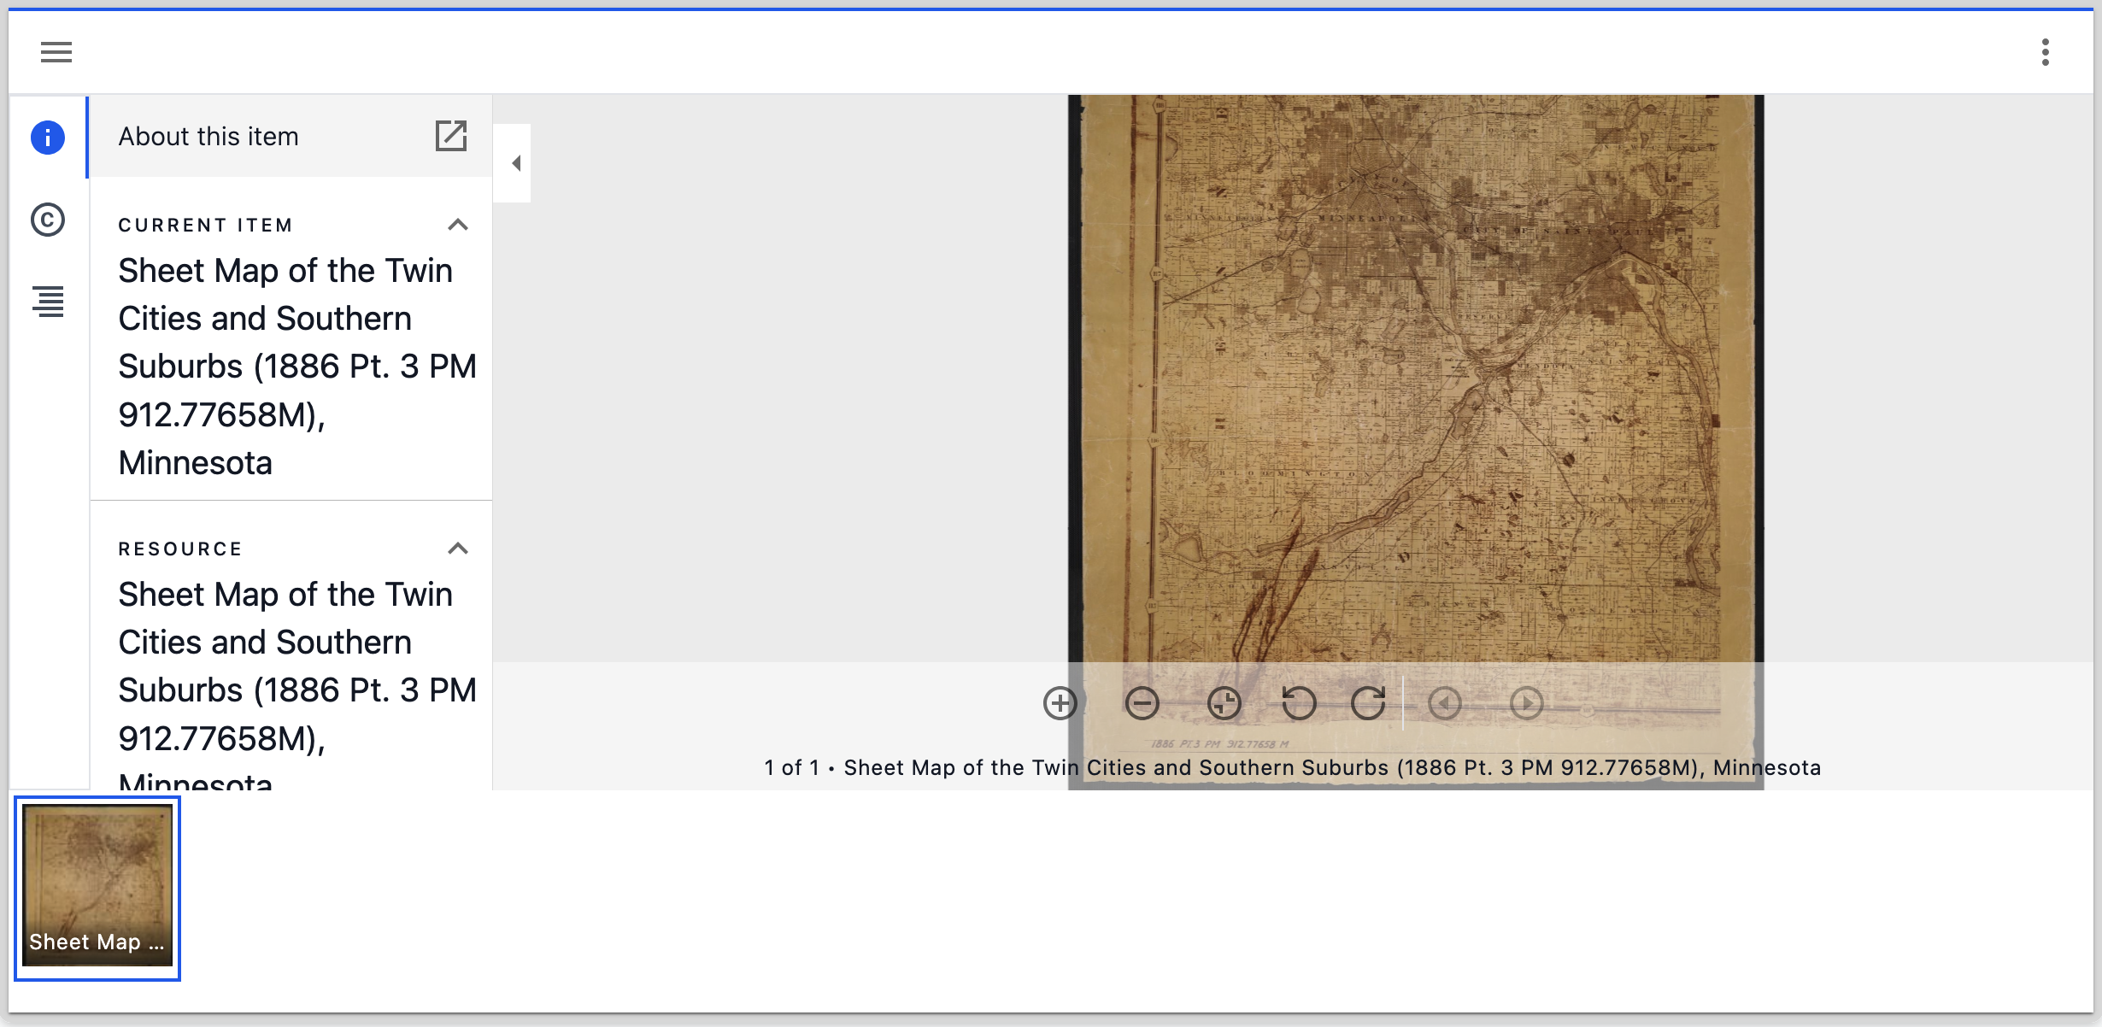
Task: Rotate the map counterclockwise
Action: [x=1300, y=703]
